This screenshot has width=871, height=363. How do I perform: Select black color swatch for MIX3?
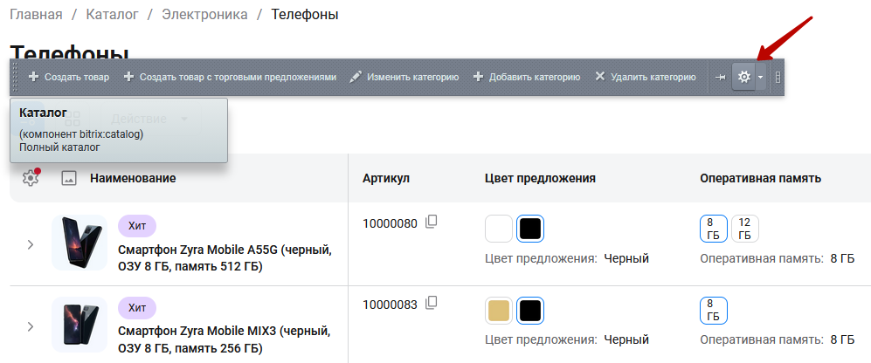[x=530, y=311]
